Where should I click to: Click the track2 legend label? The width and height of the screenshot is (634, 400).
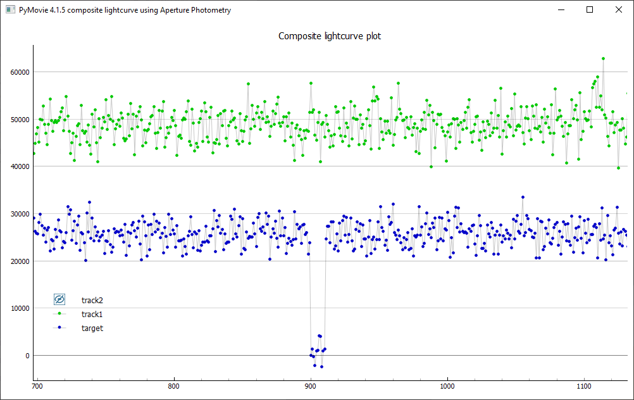click(92, 300)
